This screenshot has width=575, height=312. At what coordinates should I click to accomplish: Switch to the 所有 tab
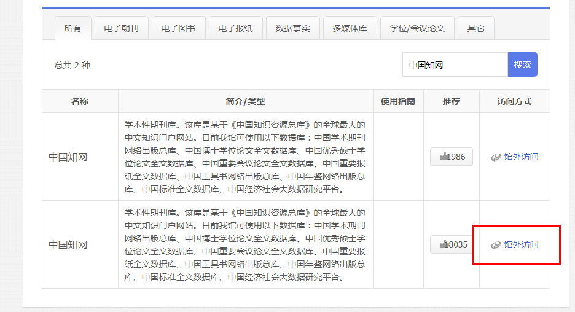point(72,28)
